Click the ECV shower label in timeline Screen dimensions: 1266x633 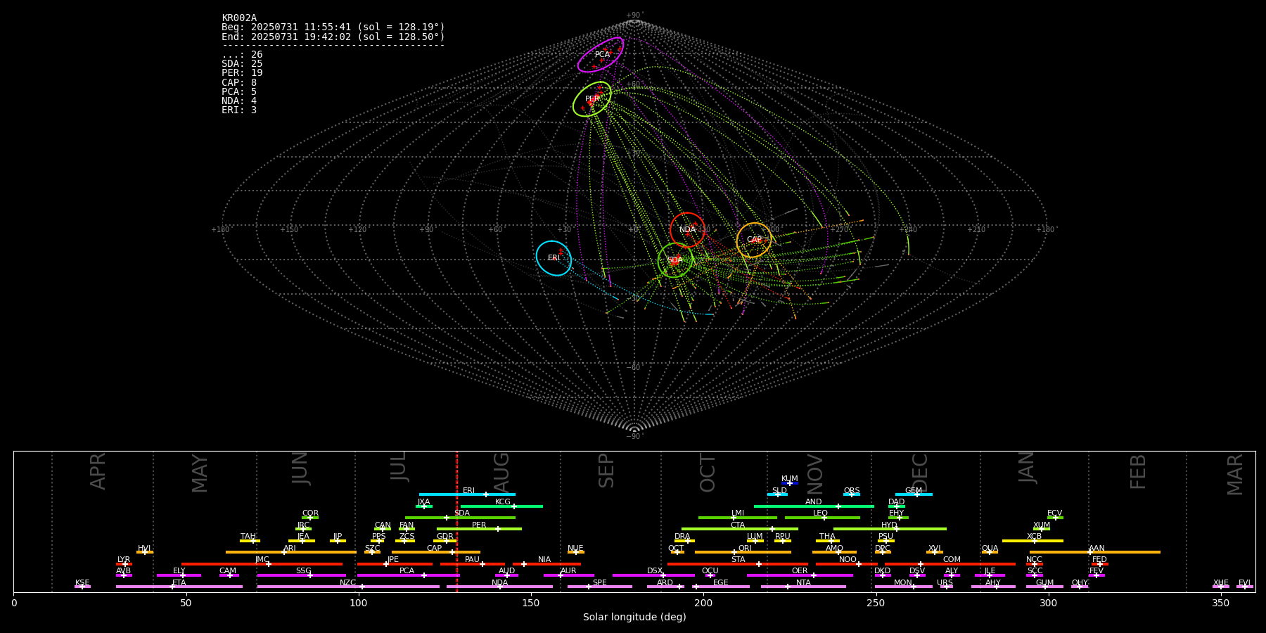tap(1054, 513)
